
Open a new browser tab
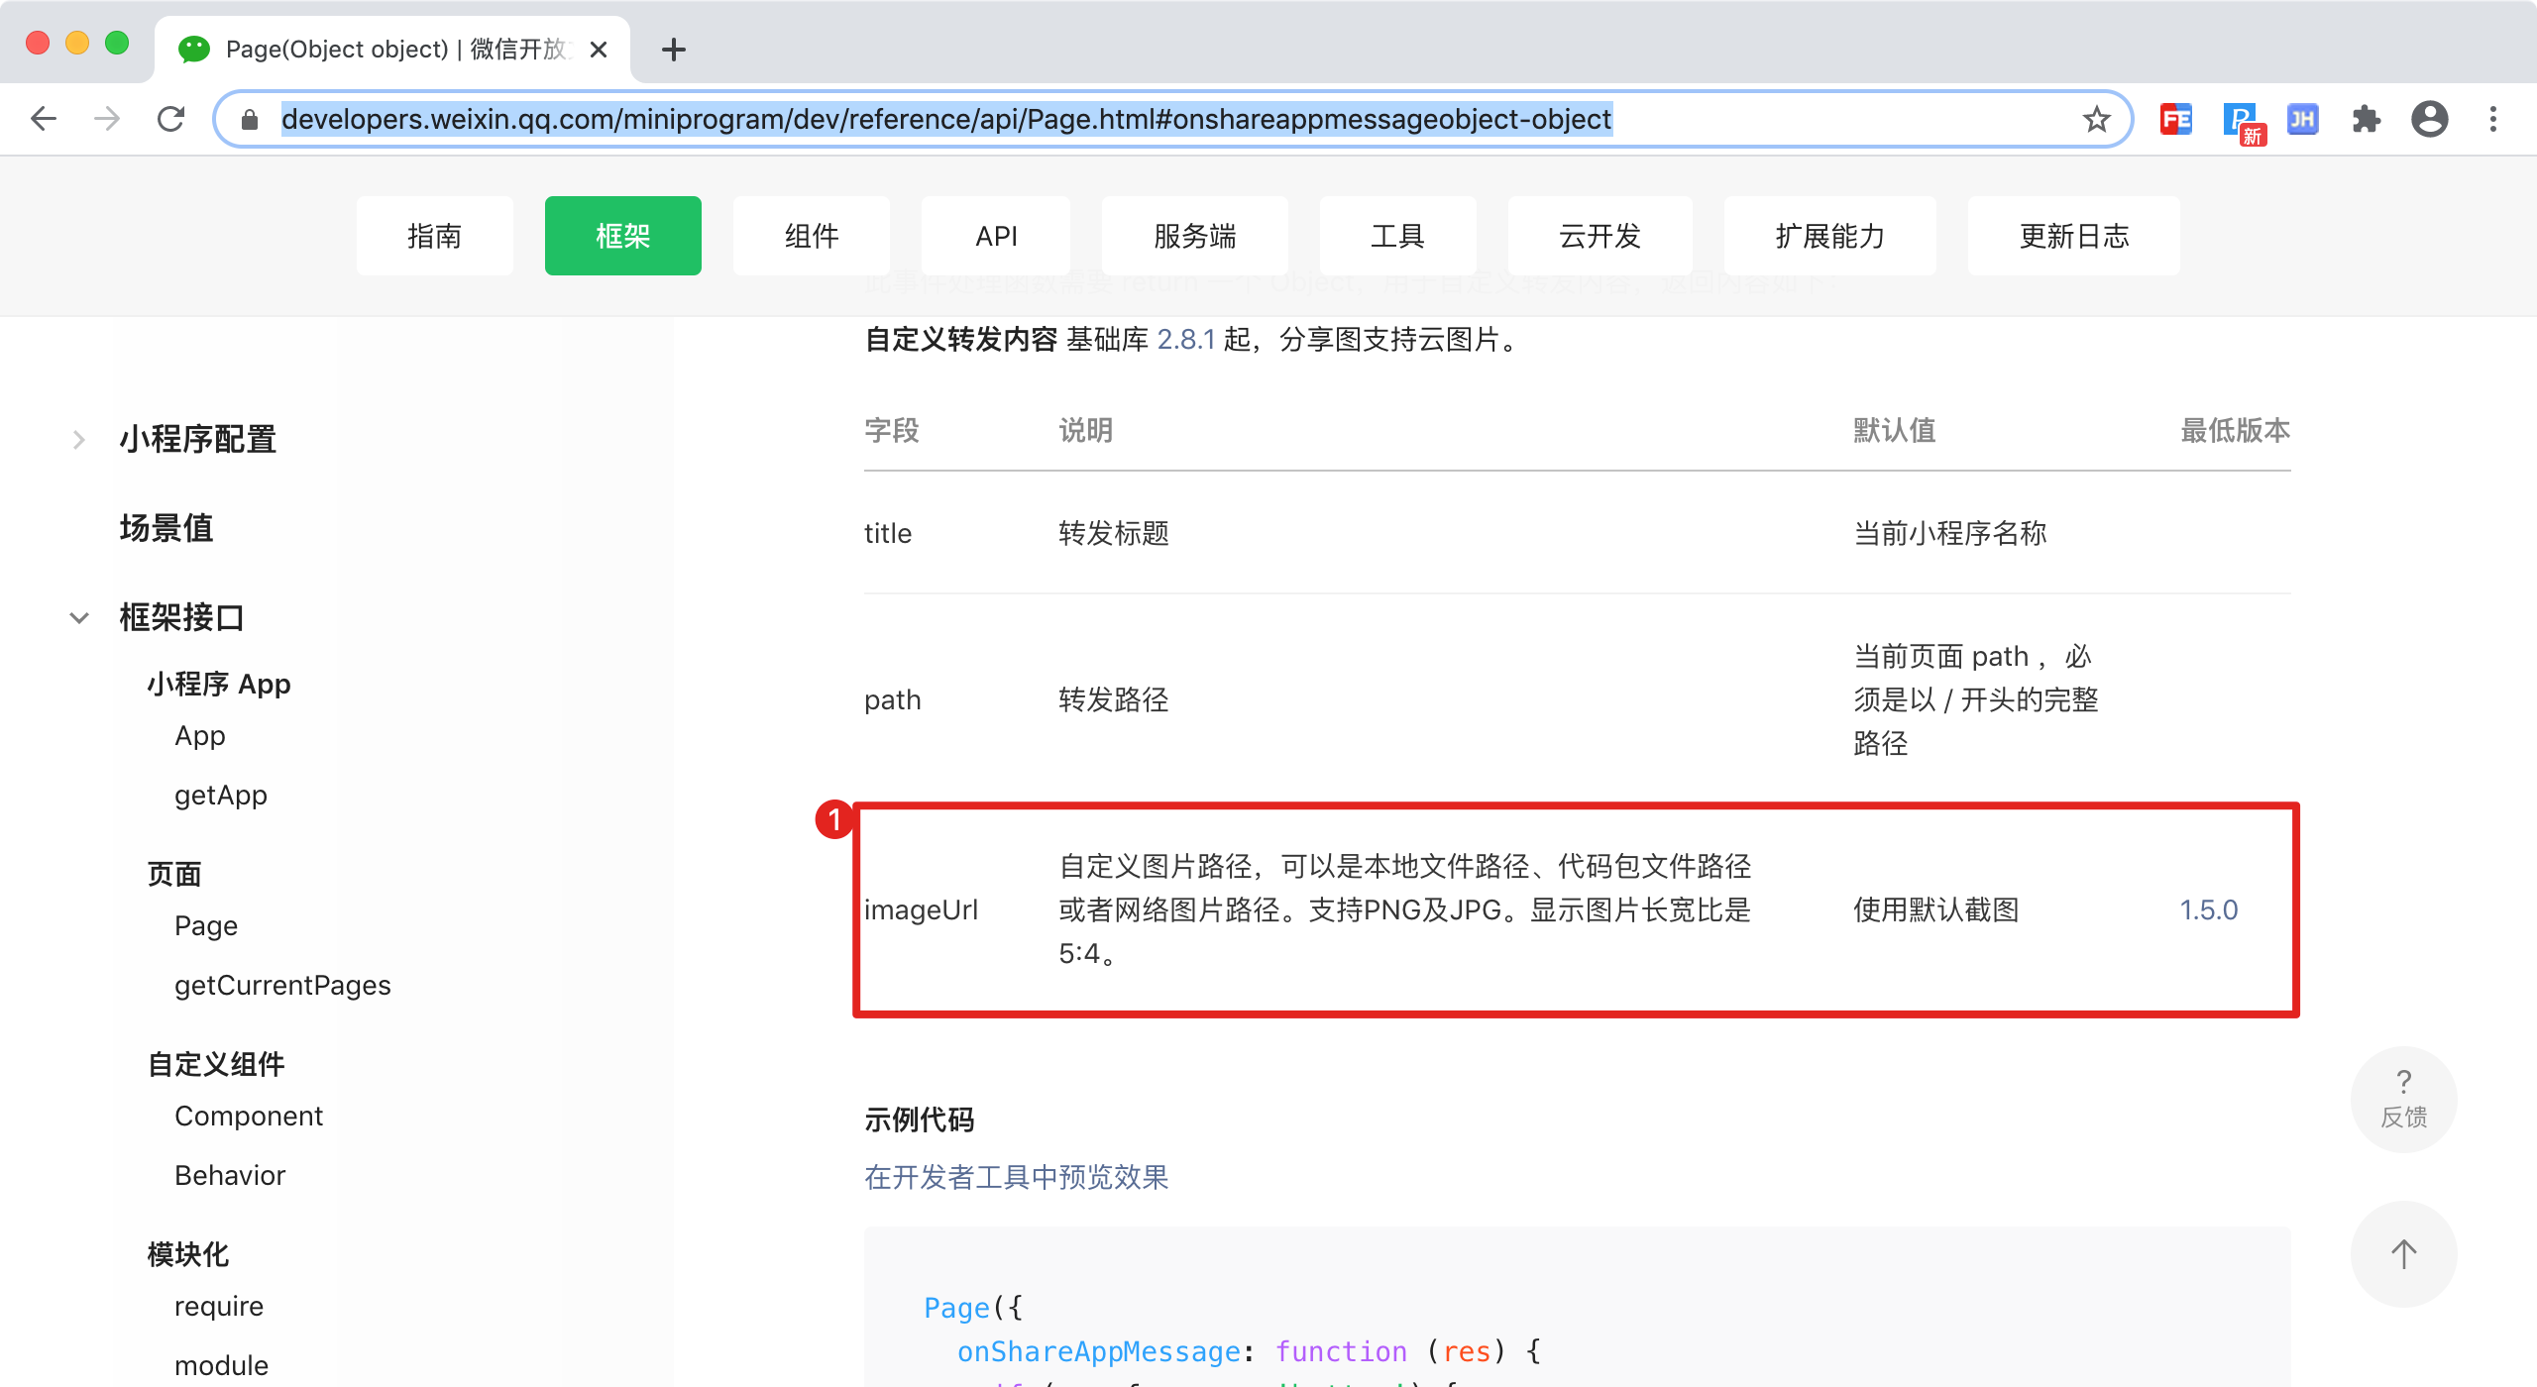tap(674, 50)
